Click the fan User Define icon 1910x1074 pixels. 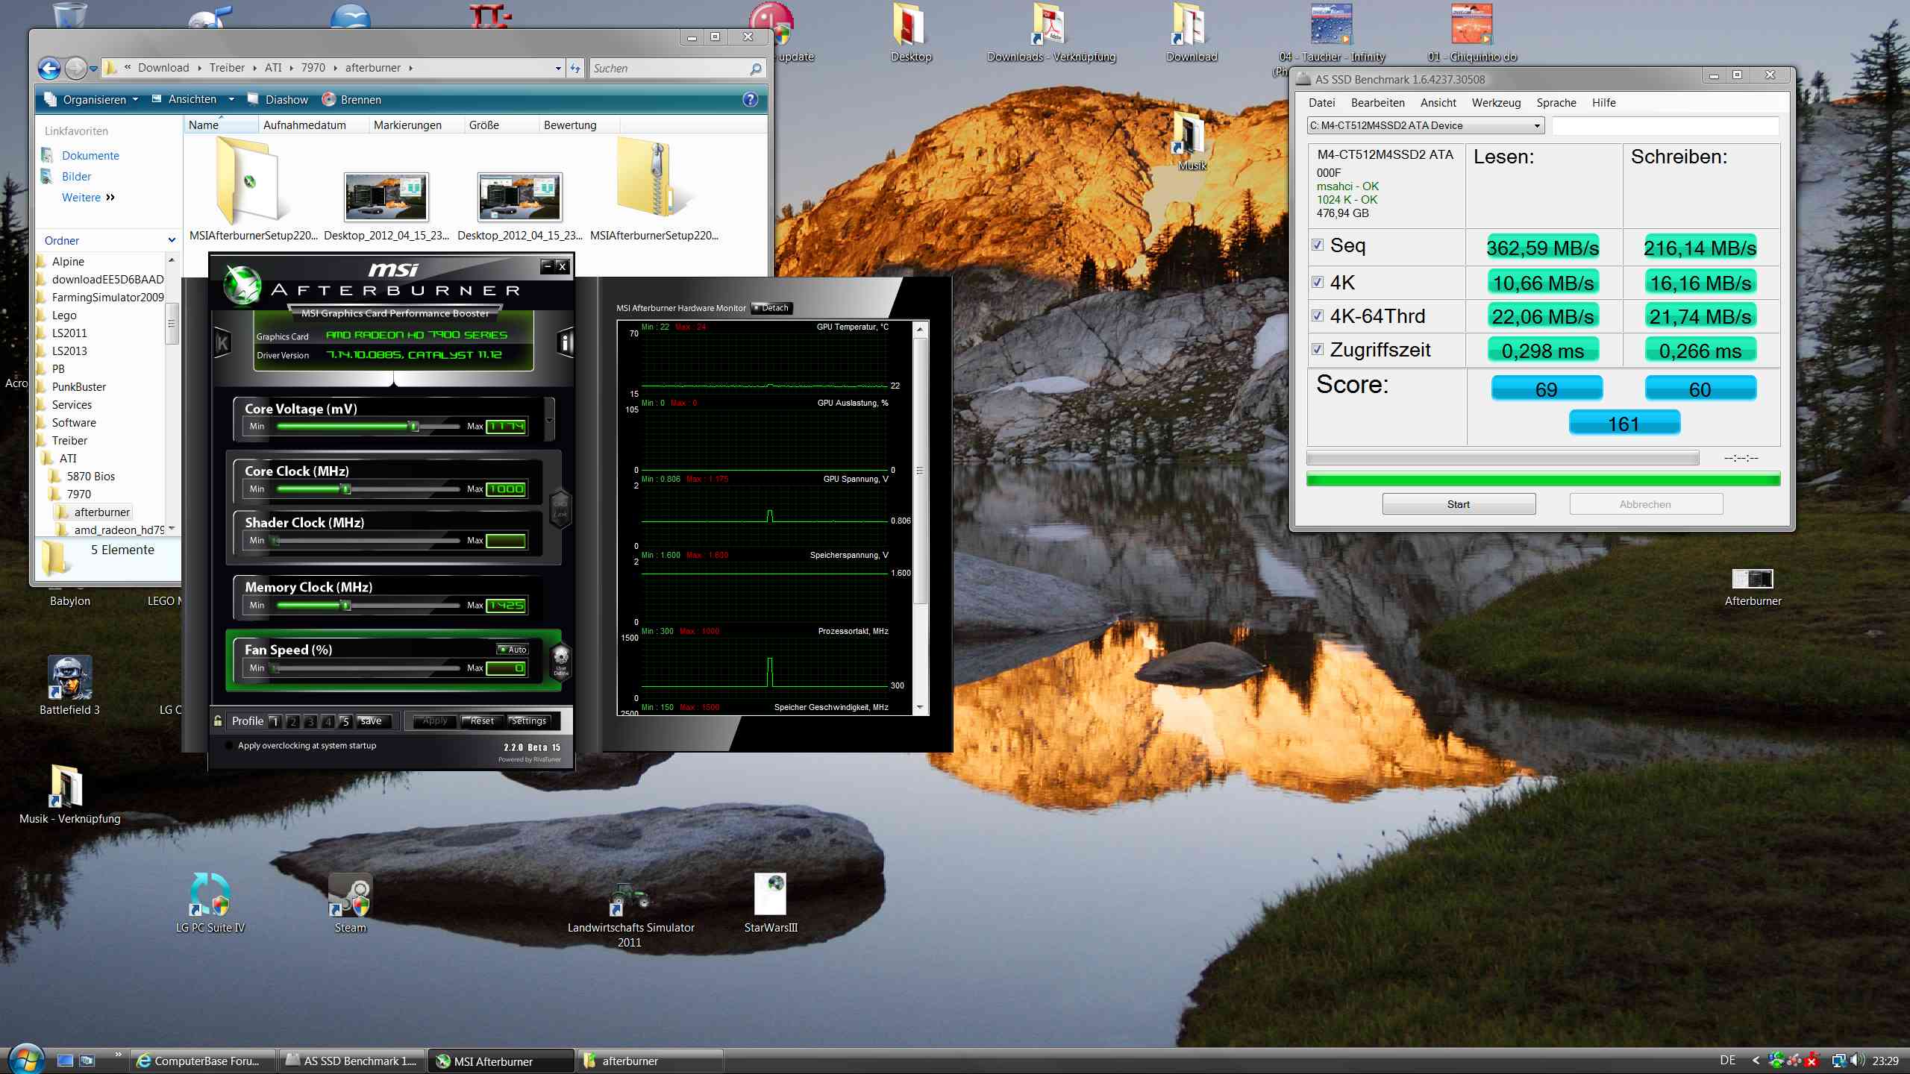pos(560,661)
